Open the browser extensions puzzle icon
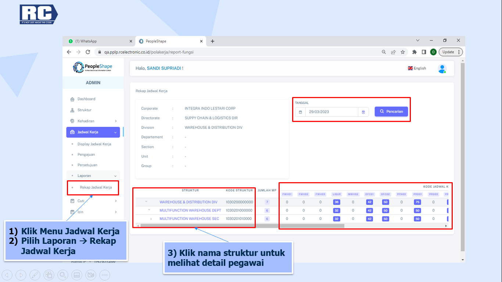The image size is (502, 282). click(x=415, y=52)
